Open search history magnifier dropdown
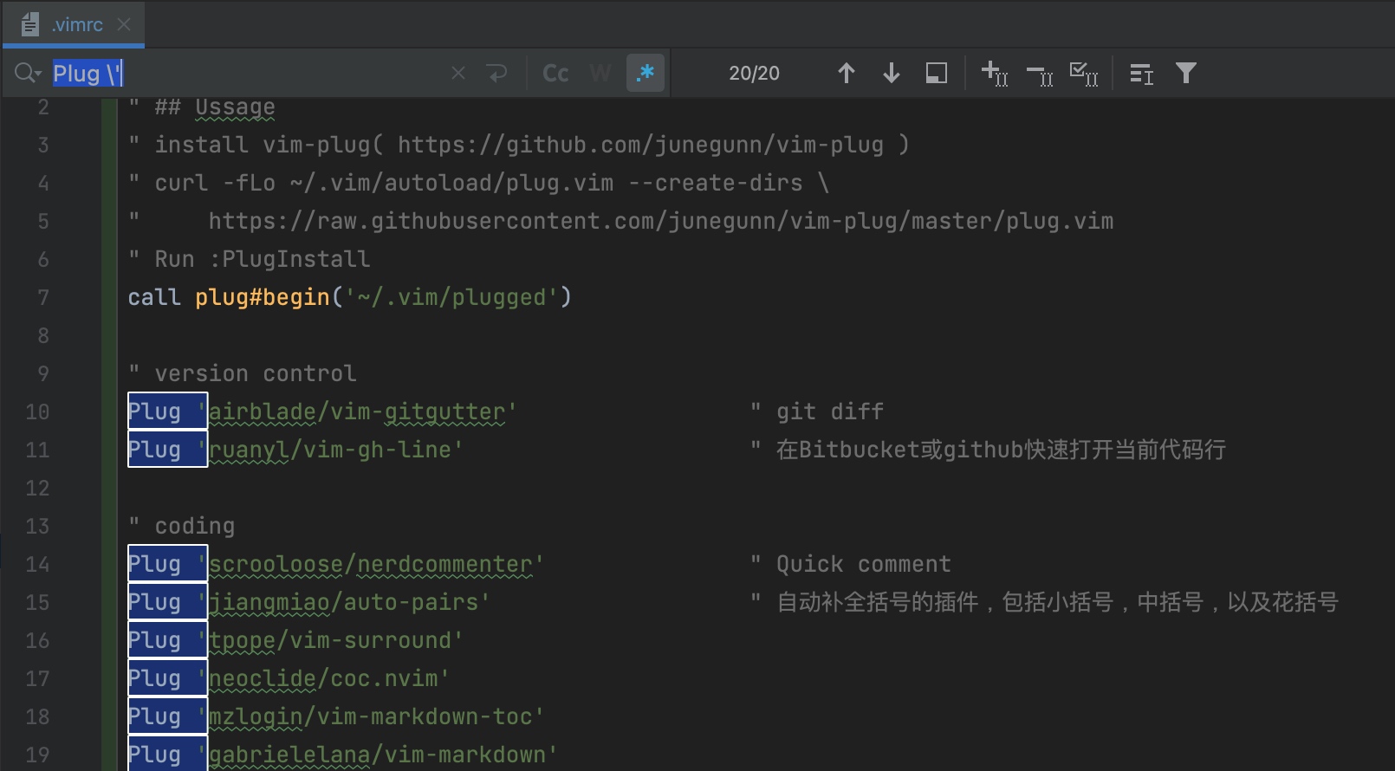This screenshot has width=1395, height=771. (27, 74)
